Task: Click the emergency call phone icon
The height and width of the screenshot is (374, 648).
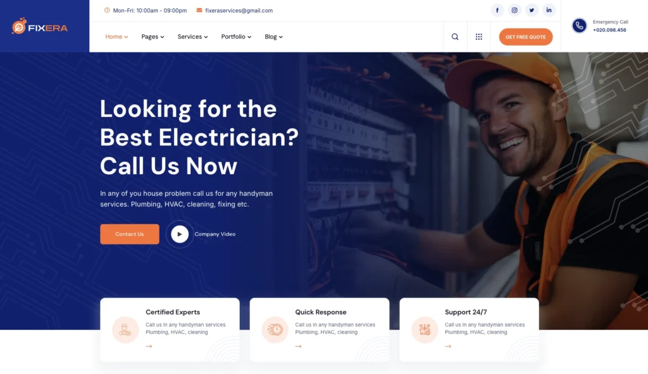Action: 580,26
